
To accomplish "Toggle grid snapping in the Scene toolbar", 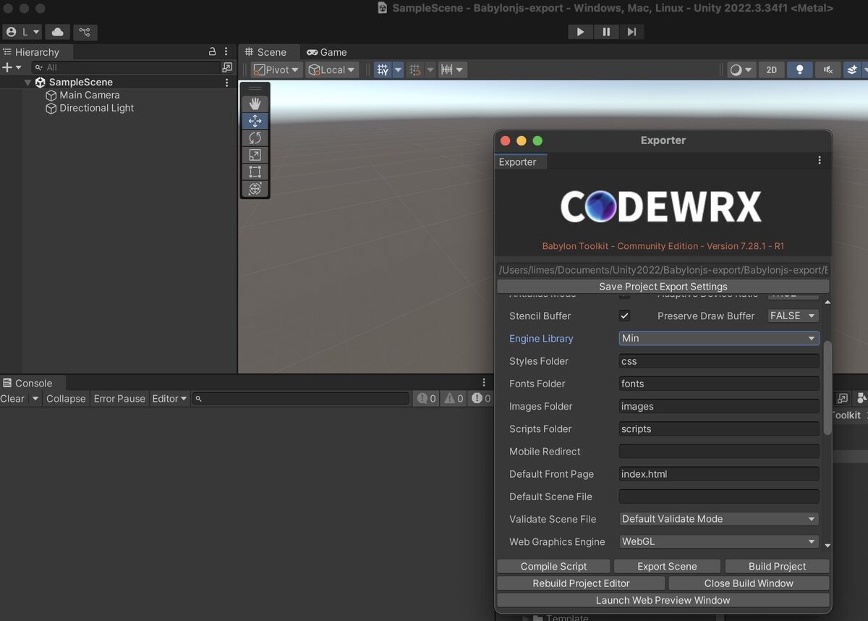I will pyautogui.click(x=414, y=70).
